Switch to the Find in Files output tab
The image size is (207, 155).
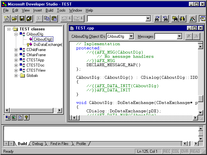pos(59,144)
